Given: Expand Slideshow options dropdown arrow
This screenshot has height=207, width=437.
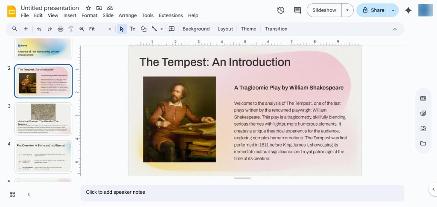Looking at the screenshot, I should tap(348, 10).
